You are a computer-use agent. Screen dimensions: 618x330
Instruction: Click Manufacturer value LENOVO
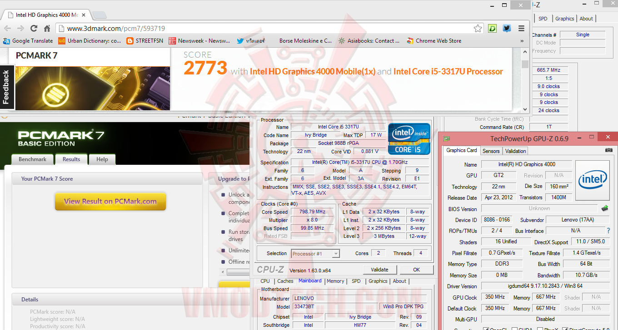coord(361,299)
